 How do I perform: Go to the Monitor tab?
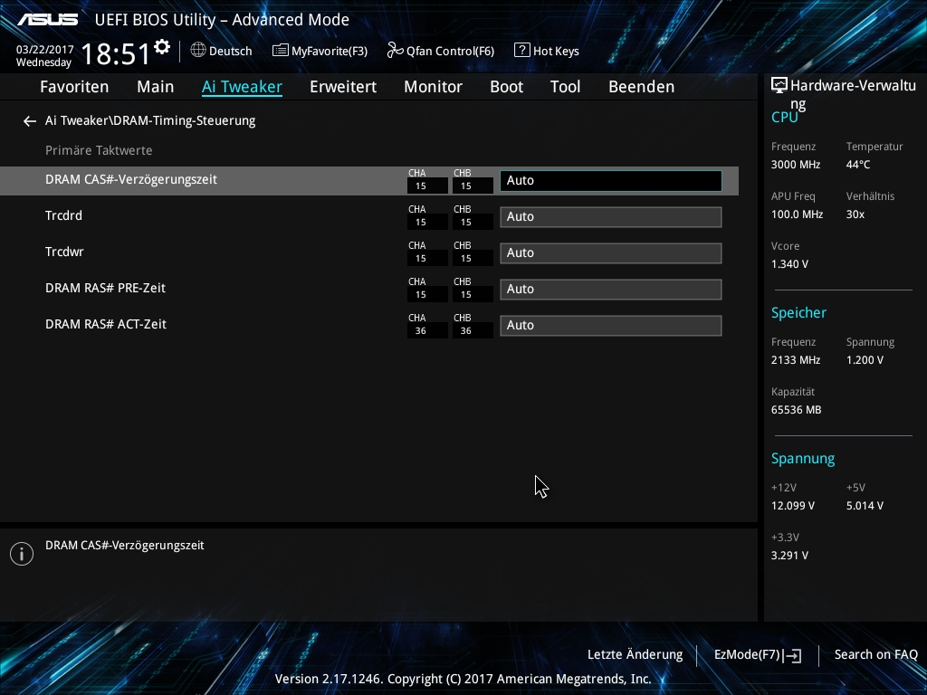[434, 87]
